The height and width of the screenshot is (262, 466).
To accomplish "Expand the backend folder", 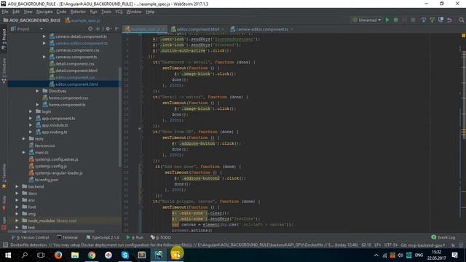I will 17,187.
